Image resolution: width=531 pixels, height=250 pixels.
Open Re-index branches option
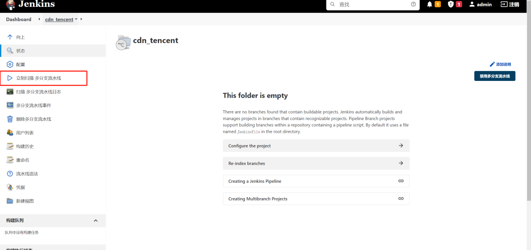(316, 163)
